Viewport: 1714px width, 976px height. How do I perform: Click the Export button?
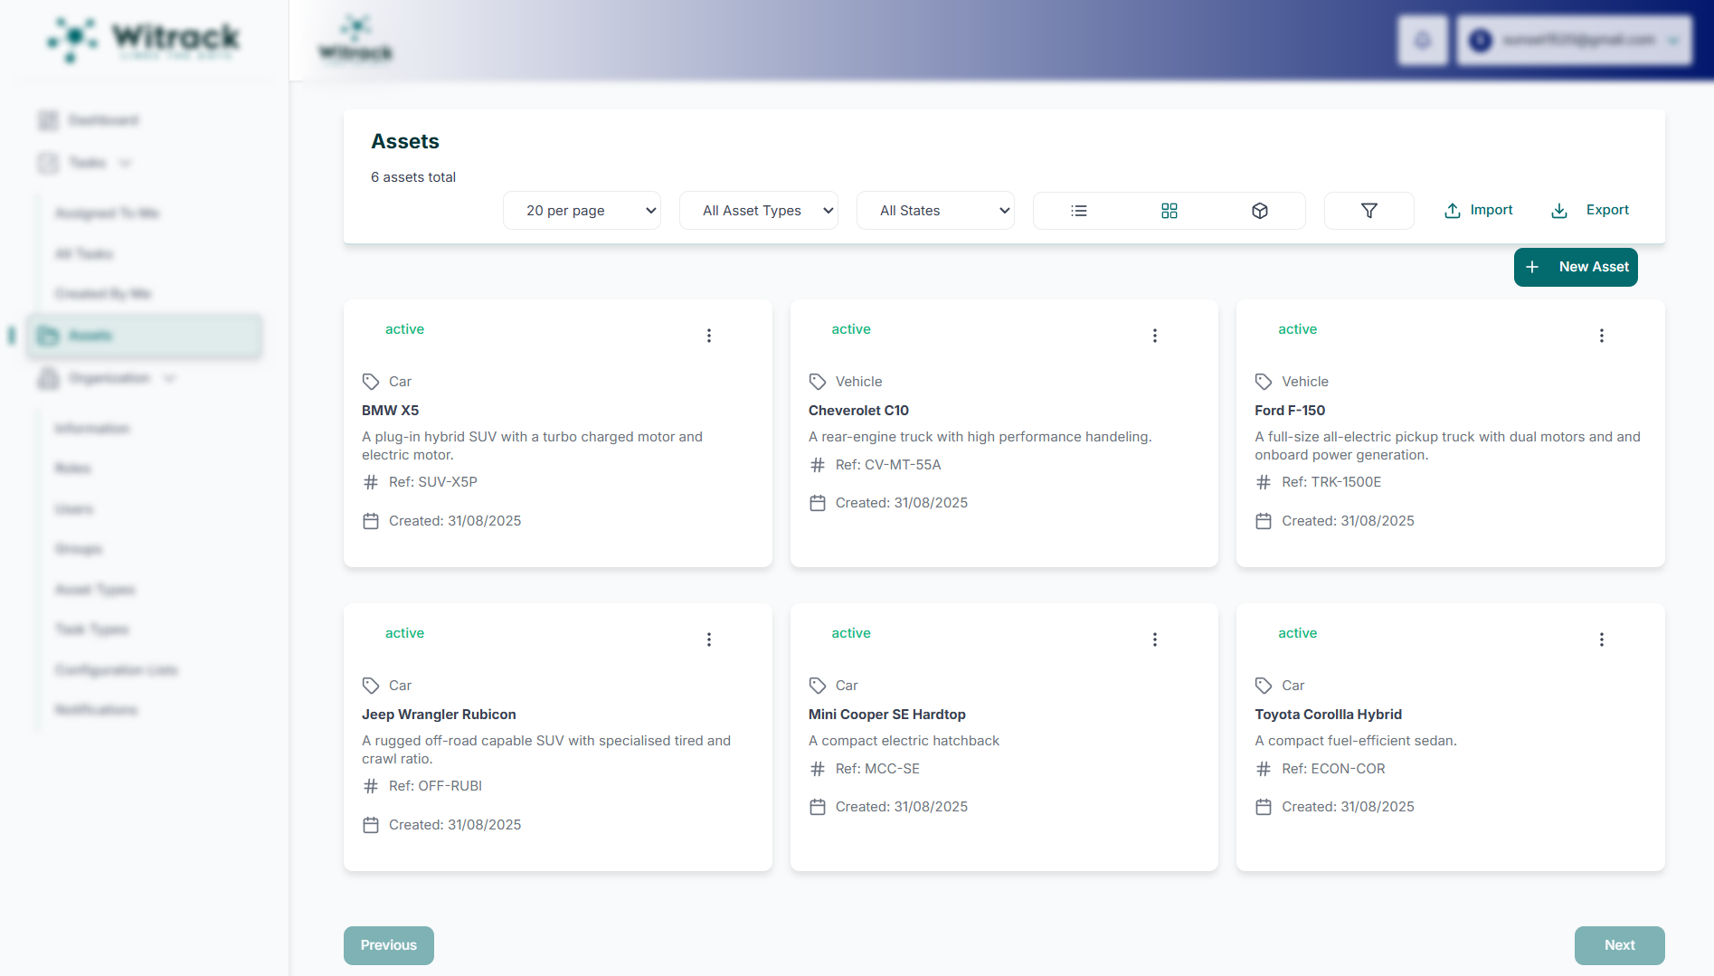point(1590,210)
